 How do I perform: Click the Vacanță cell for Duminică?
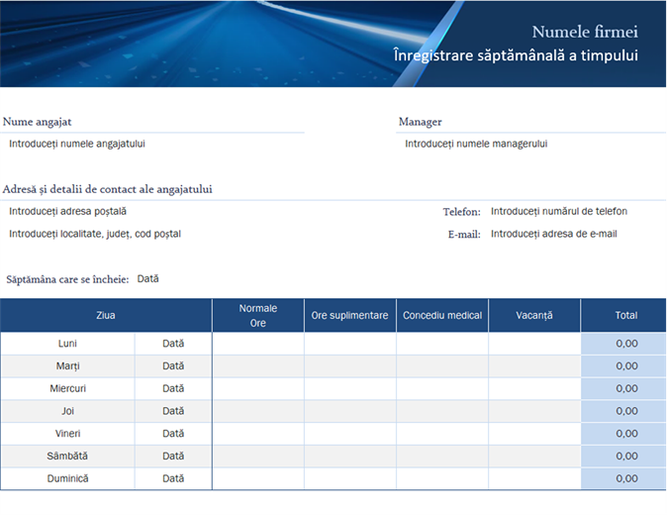pyautogui.click(x=534, y=478)
